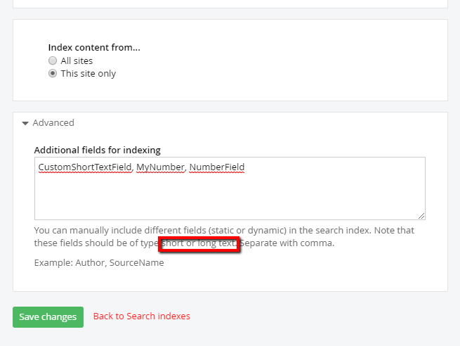Click the All sites label text
The image size is (460, 346).
77,60
